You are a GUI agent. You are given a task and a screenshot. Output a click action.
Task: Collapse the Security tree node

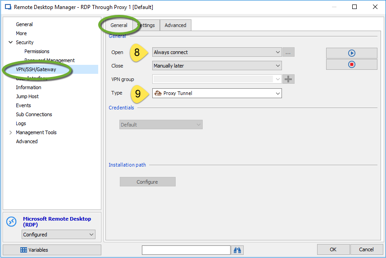coord(10,42)
